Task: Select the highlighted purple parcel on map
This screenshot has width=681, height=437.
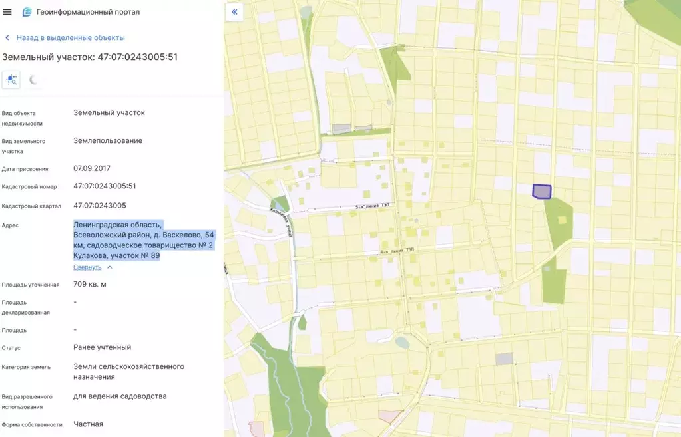Action: (542, 192)
